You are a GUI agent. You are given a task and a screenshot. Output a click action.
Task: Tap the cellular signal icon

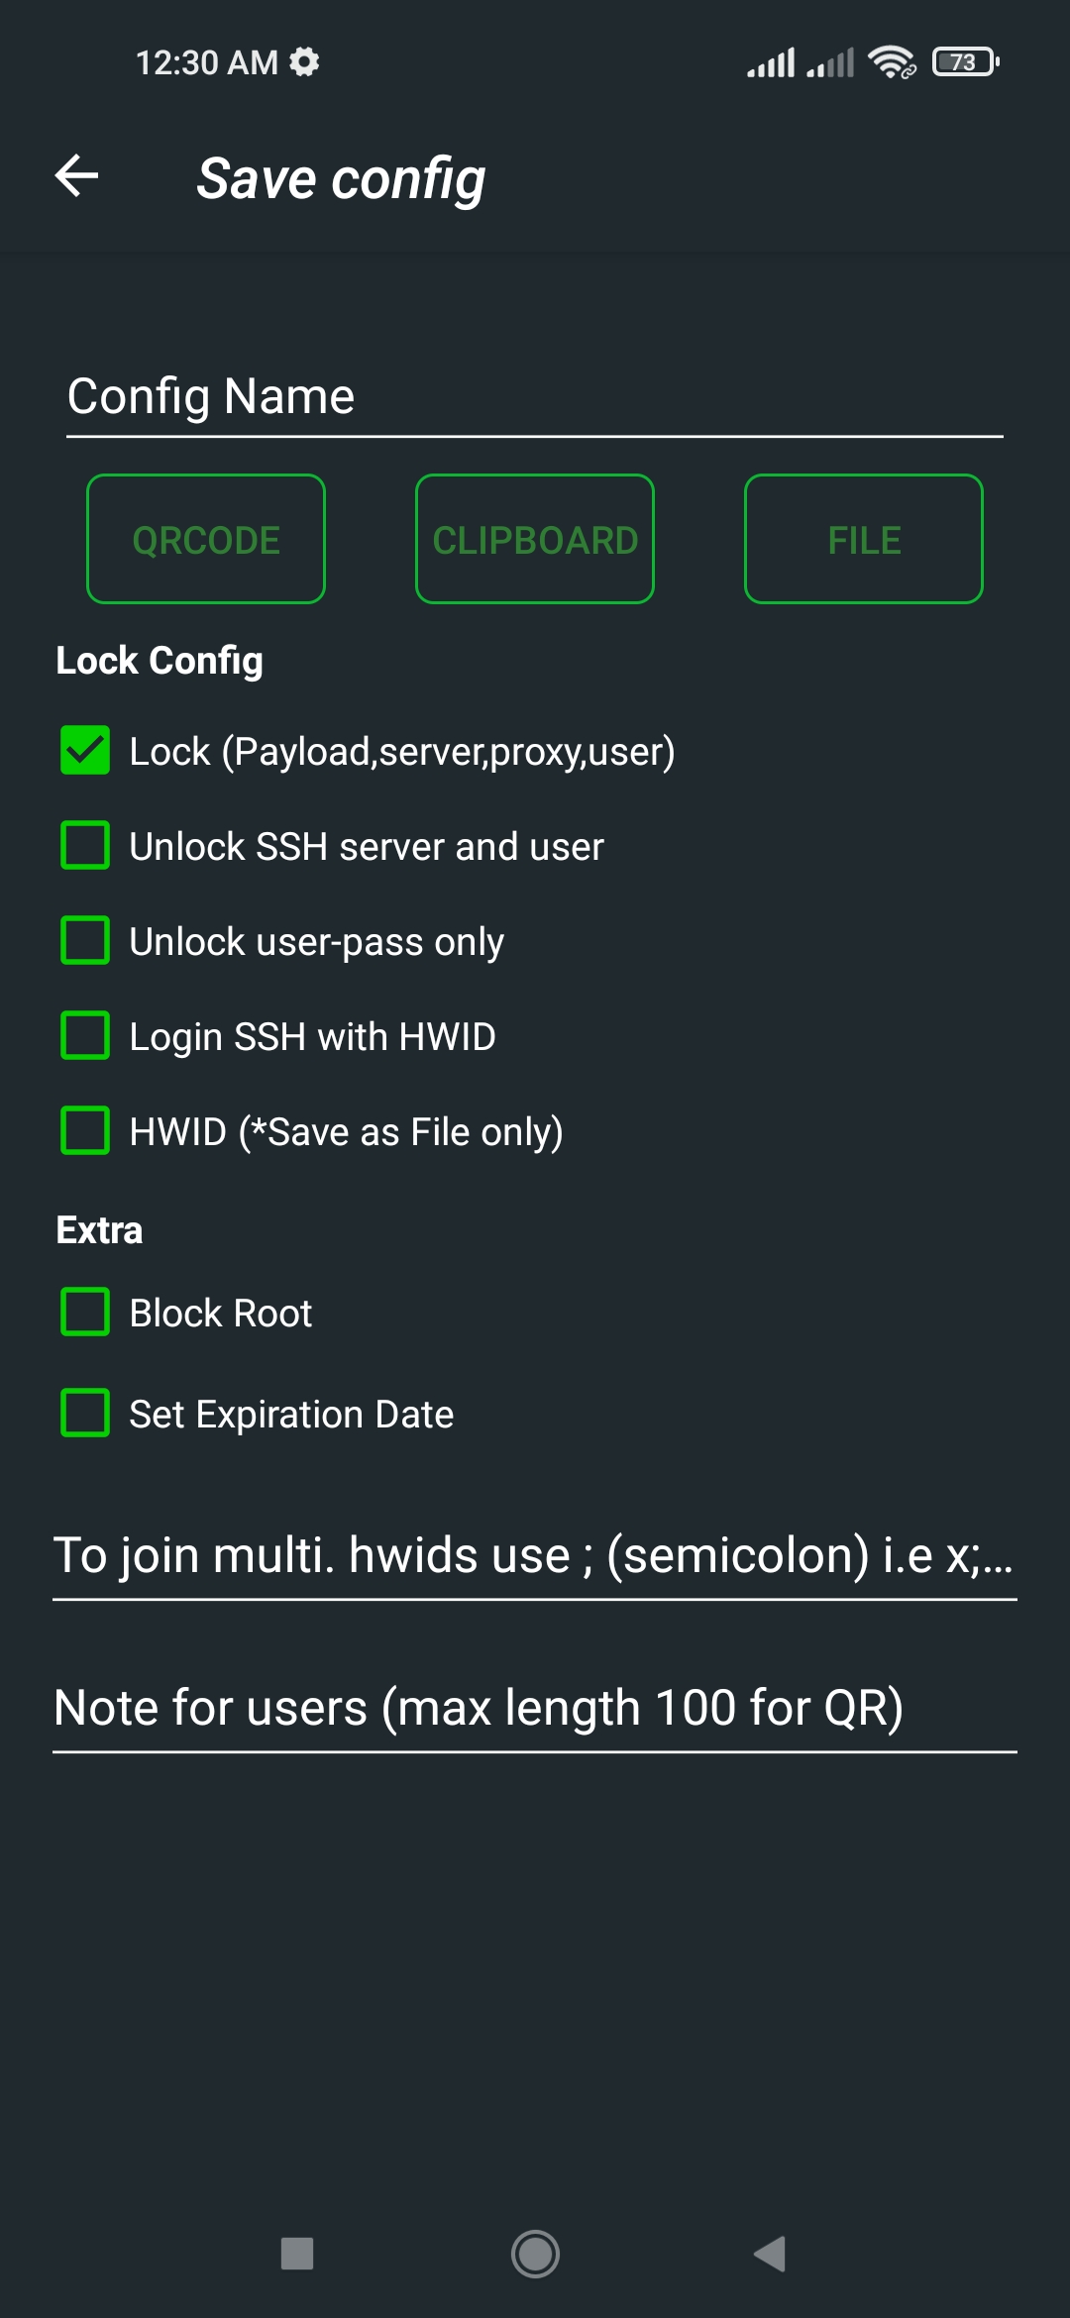coord(772,61)
